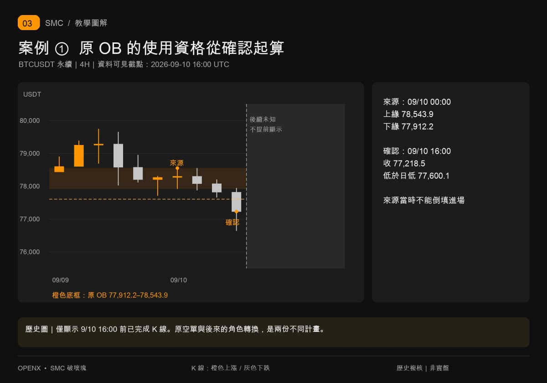Click the 77,000 price axis label

[x=30, y=219]
